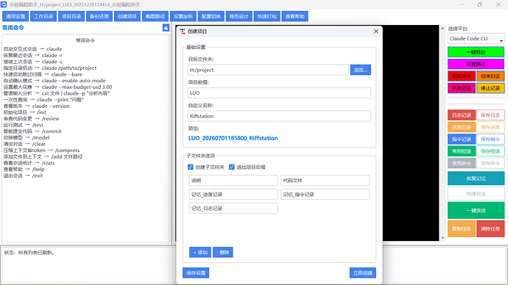The image size is (508, 285).
Task: Click preview name LUO_20260701185800_Riffstation
Action: [233, 138]
